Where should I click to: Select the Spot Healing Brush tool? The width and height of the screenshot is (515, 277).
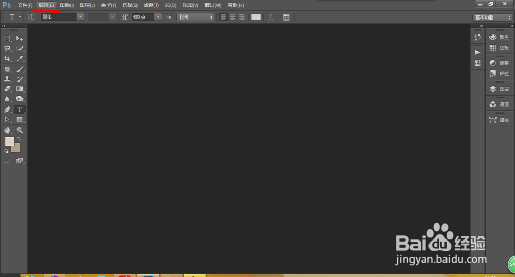click(x=7, y=69)
